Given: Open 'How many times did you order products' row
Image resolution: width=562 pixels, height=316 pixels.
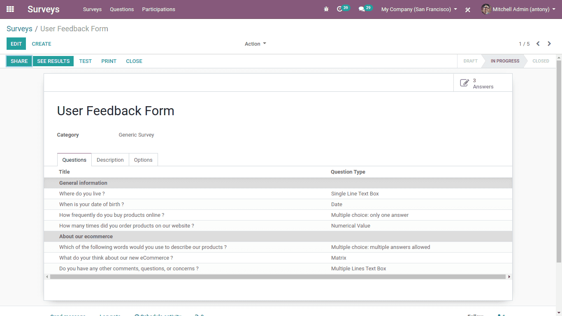Looking at the screenshot, I should [x=278, y=225].
